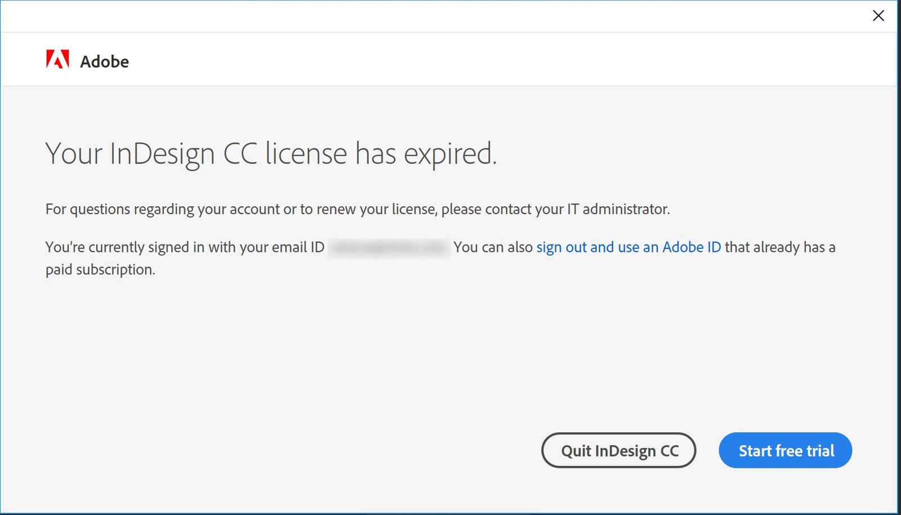Quit InDesign CC

618,450
